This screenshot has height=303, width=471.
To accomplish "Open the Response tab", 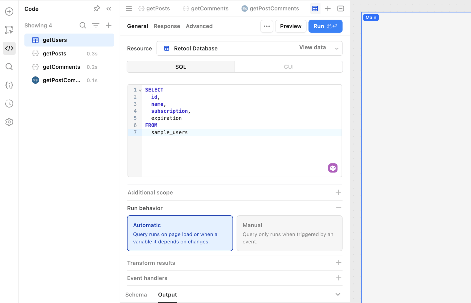I will click(x=167, y=26).
